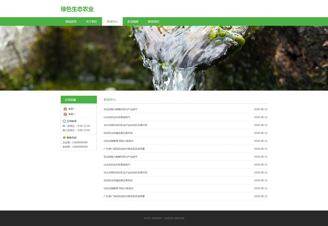The height and width of the screenshot is (226, 328).
Task: Open last 广东推广绿色防控技术降低农药使用量 article
Action: 124,196
